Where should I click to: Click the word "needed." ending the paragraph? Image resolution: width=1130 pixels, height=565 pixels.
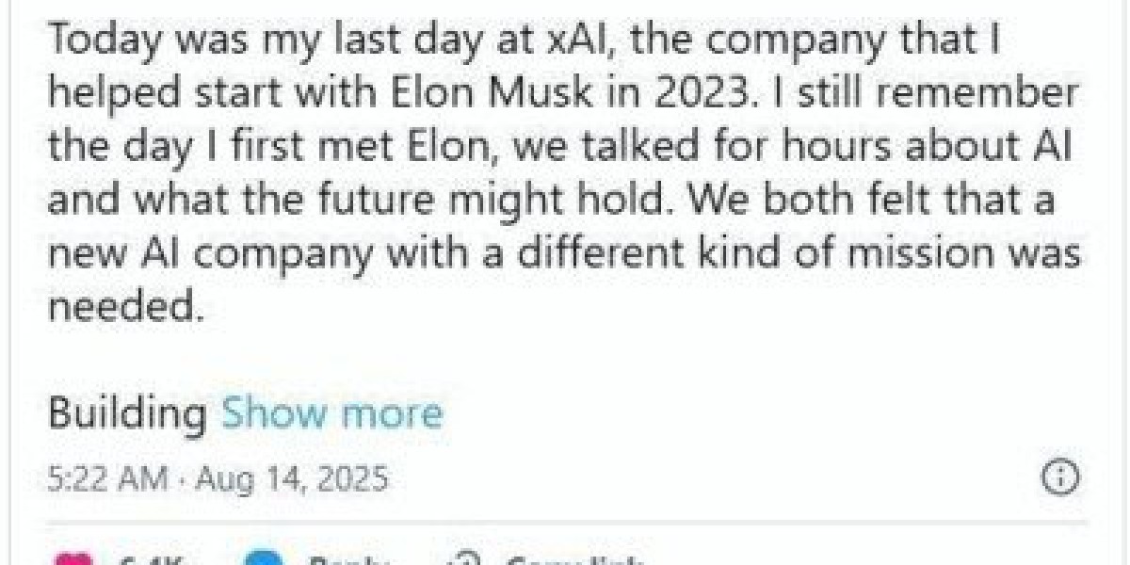[x=125, y=309]
